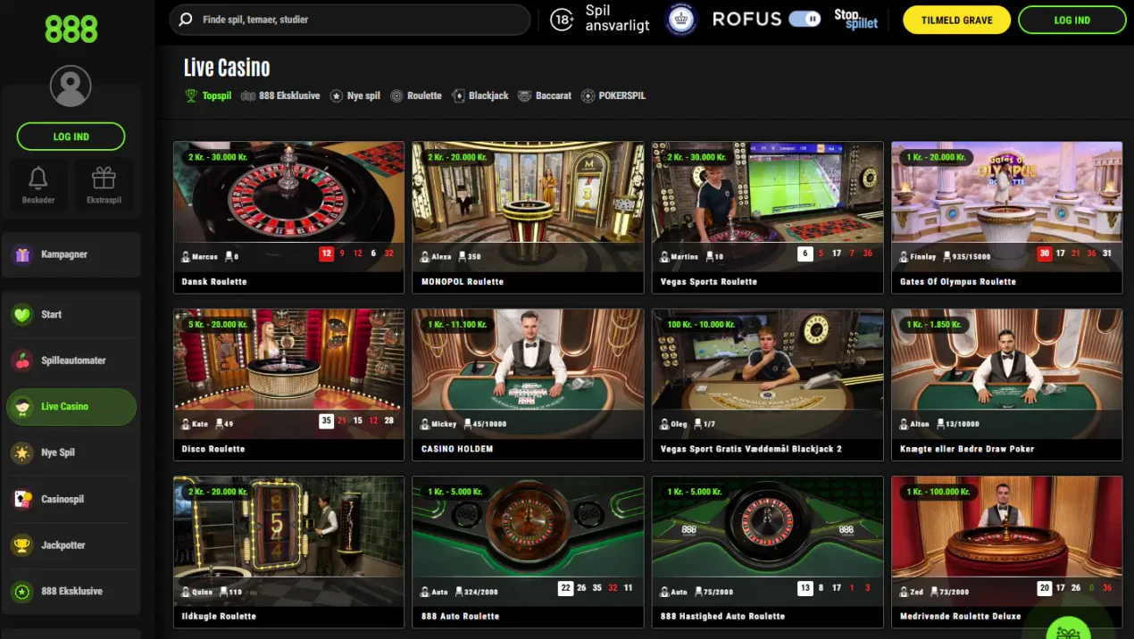The image size is (1134, 639).
Task: Click the Blackjack cards category icon
Action: [x=459, y=95]
